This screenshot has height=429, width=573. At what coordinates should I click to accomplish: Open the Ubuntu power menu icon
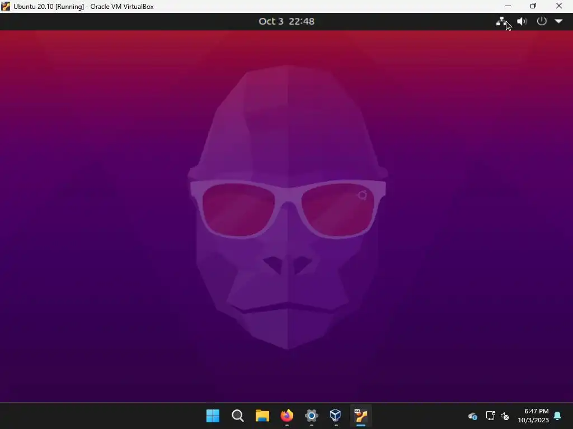point(542,21)
